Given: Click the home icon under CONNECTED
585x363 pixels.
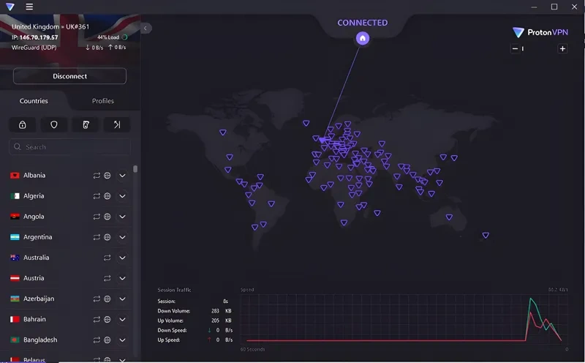Looking at the screenshot, I should (x=363, y=39).
